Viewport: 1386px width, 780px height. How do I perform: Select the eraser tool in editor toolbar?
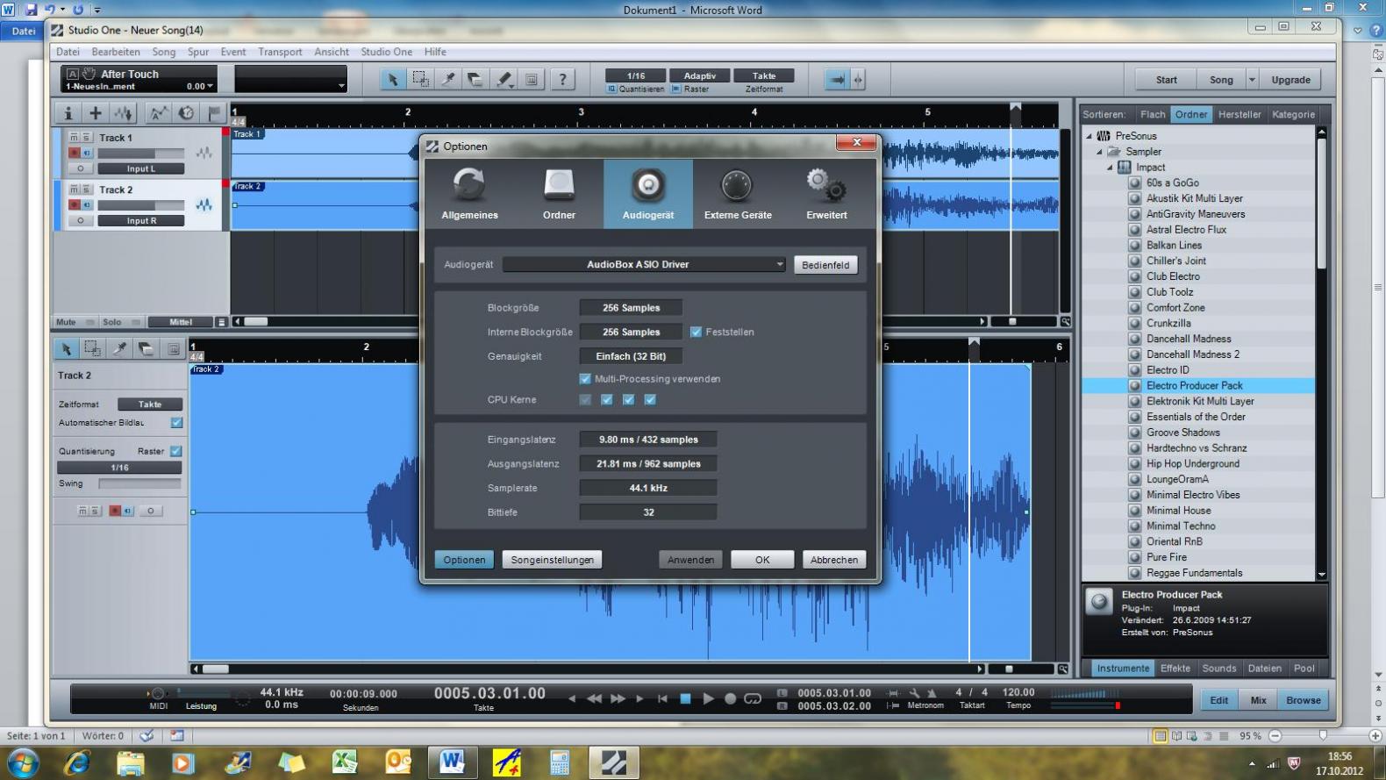(146, 349)
